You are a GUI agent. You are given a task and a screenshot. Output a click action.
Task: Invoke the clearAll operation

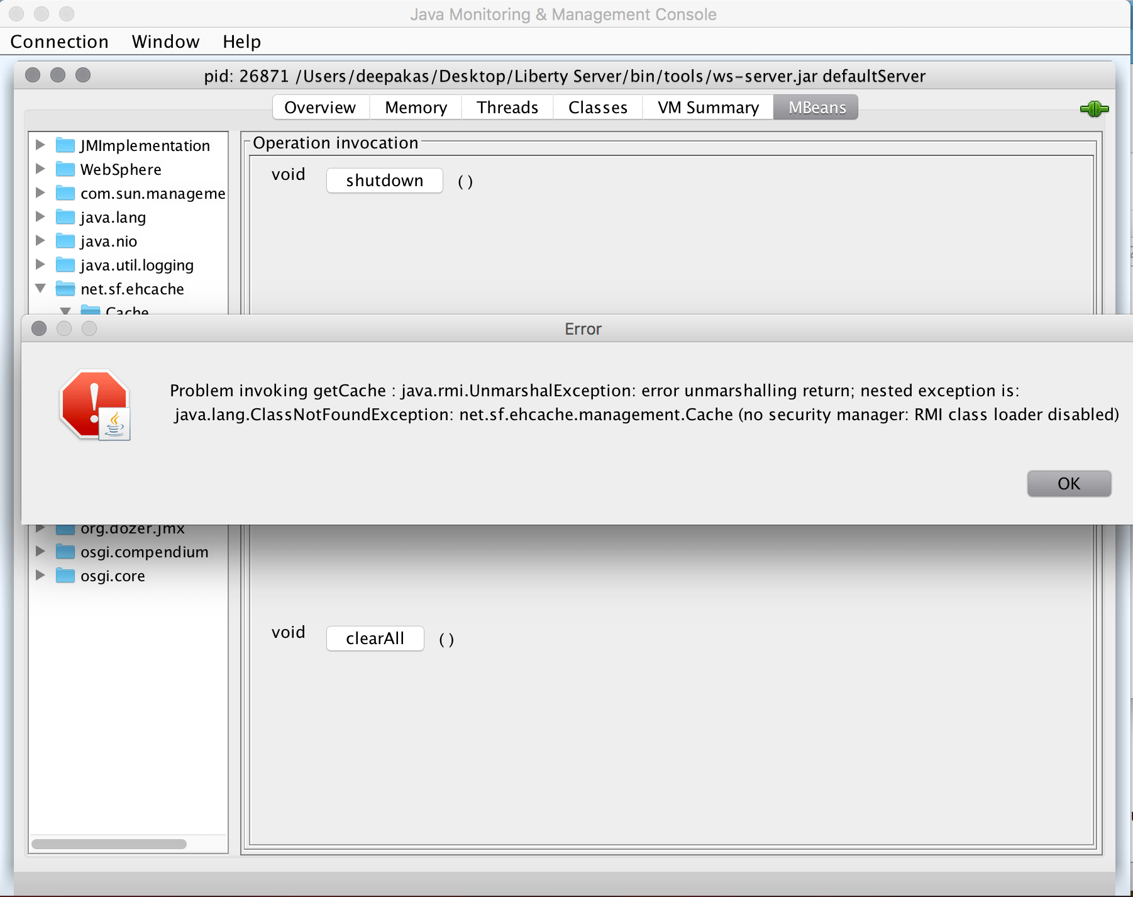click(375, 638)
